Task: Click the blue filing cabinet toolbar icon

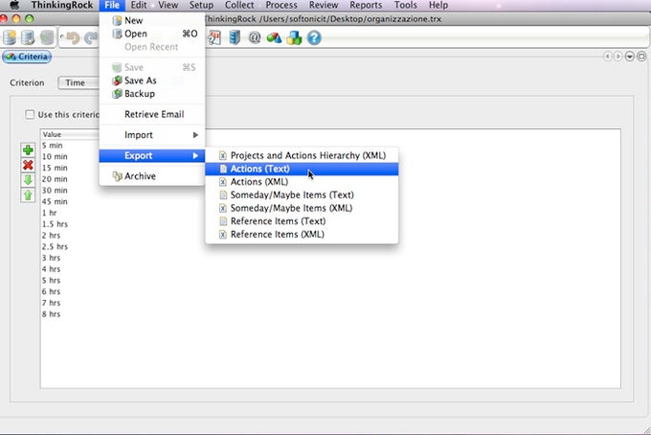Action: (x=235, y=37)
